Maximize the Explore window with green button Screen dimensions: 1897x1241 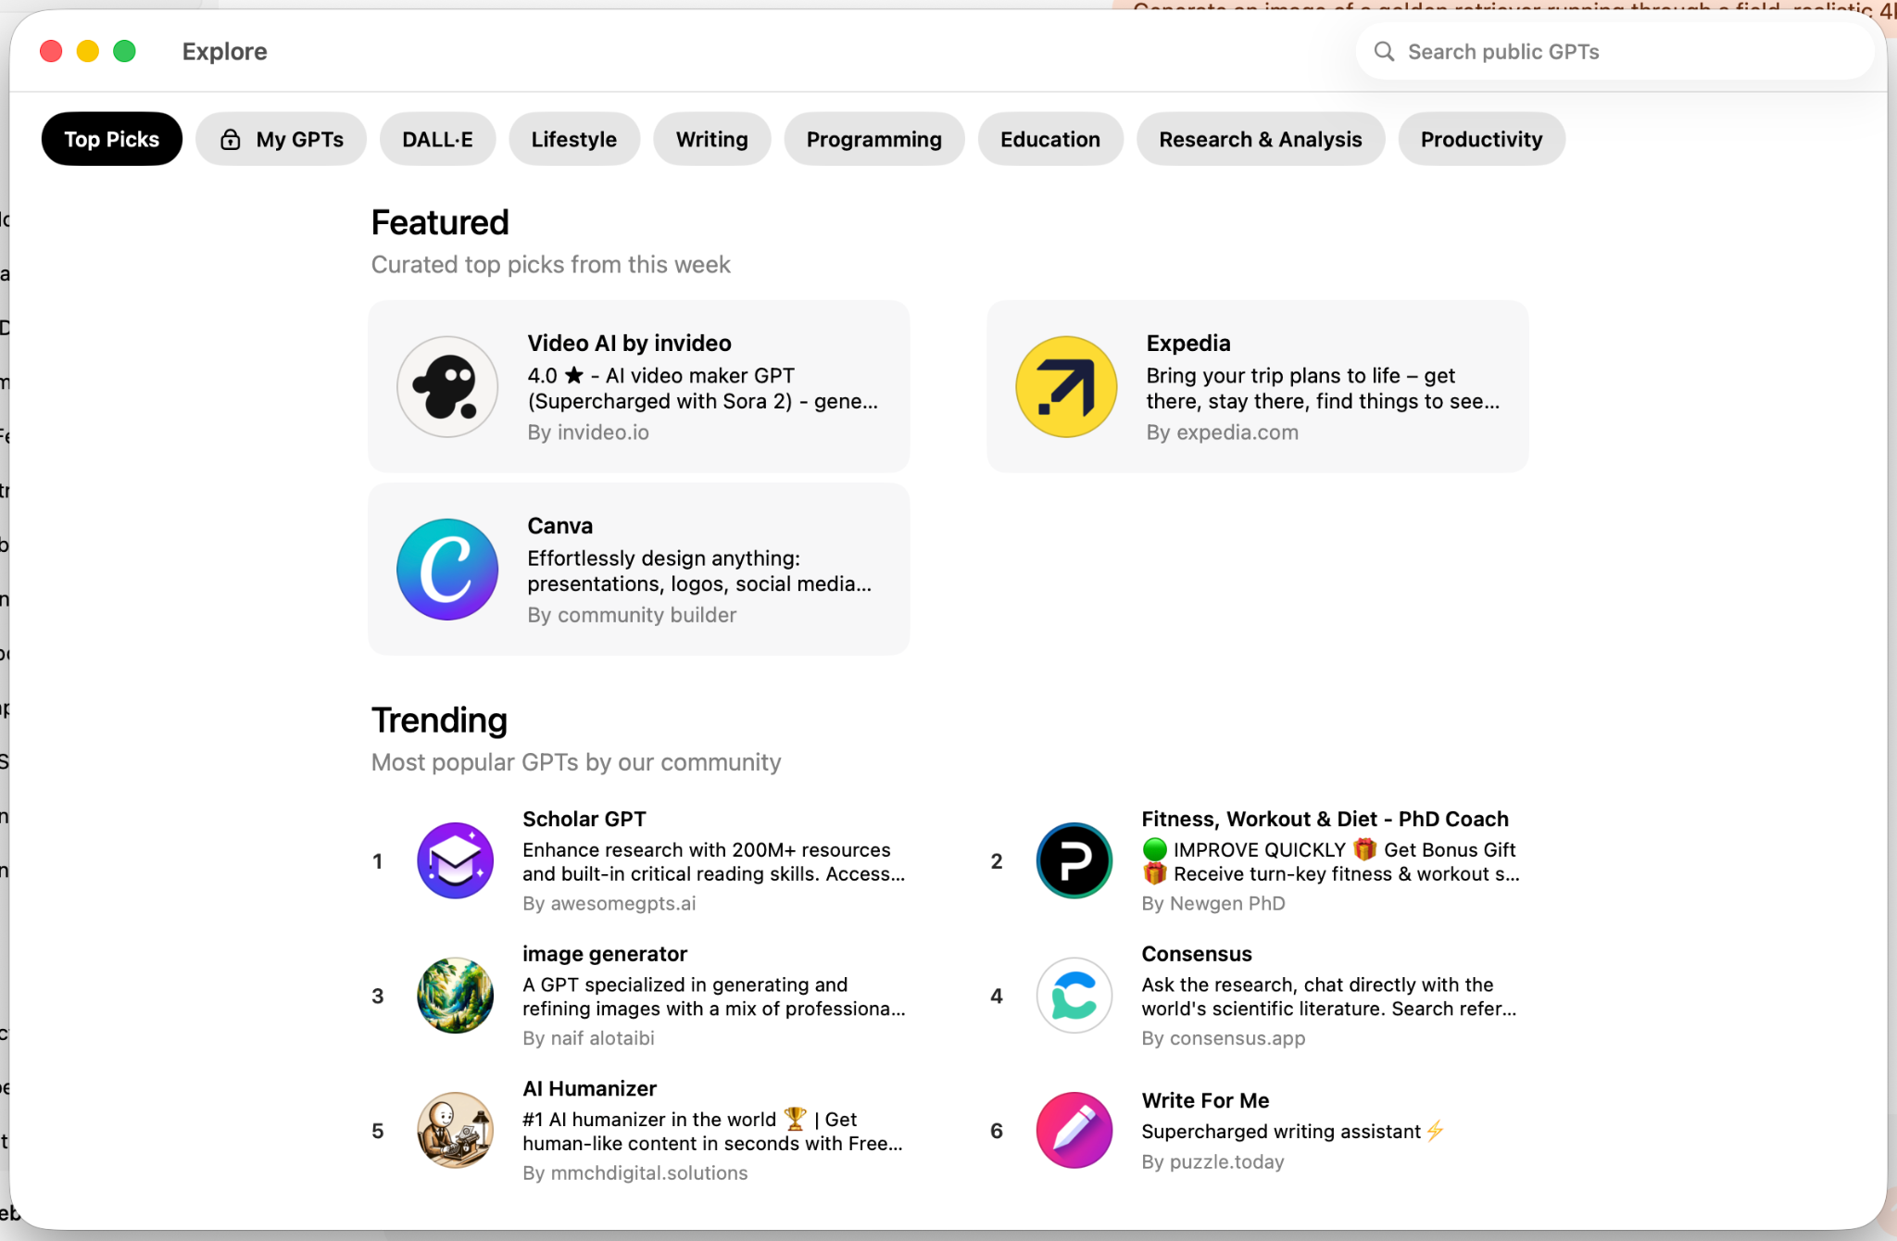[124, 52]
